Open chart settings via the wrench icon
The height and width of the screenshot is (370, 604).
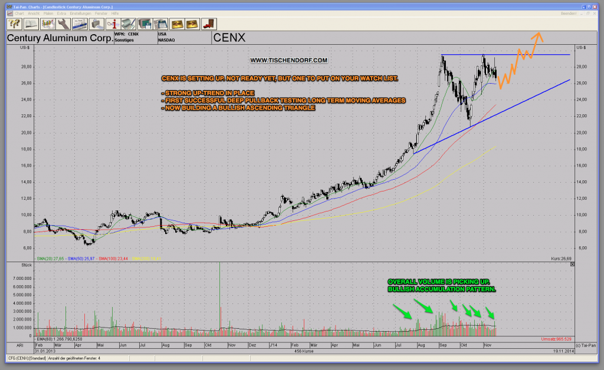(62, 24)
